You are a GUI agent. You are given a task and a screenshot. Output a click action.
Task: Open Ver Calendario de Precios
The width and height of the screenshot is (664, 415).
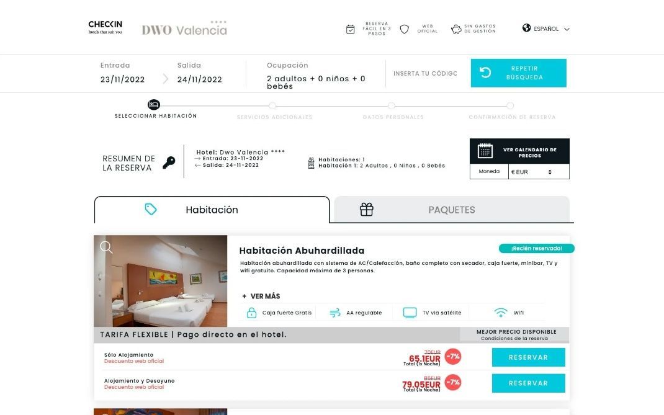[x=519, y=151]
